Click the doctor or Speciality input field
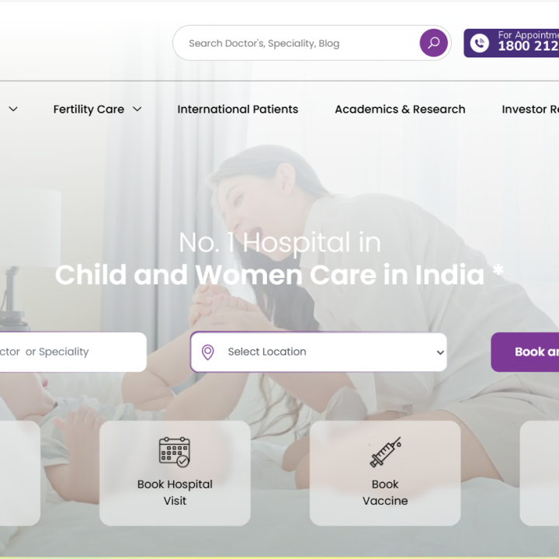The height and width of the screenshot is (559, 559). tap(73, 352)
